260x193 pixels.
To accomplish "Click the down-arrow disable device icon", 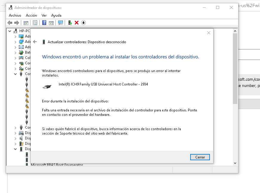I will (x=83, y=23).
